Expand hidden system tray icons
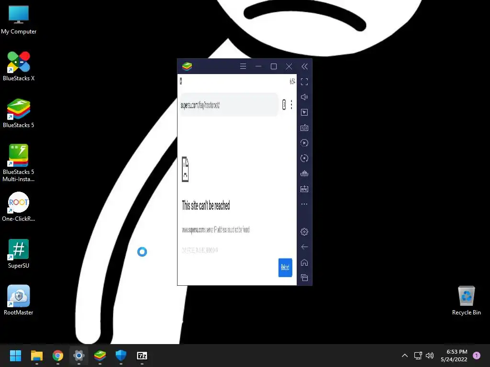The image size is (490, 367). click(x=405, y=356)
